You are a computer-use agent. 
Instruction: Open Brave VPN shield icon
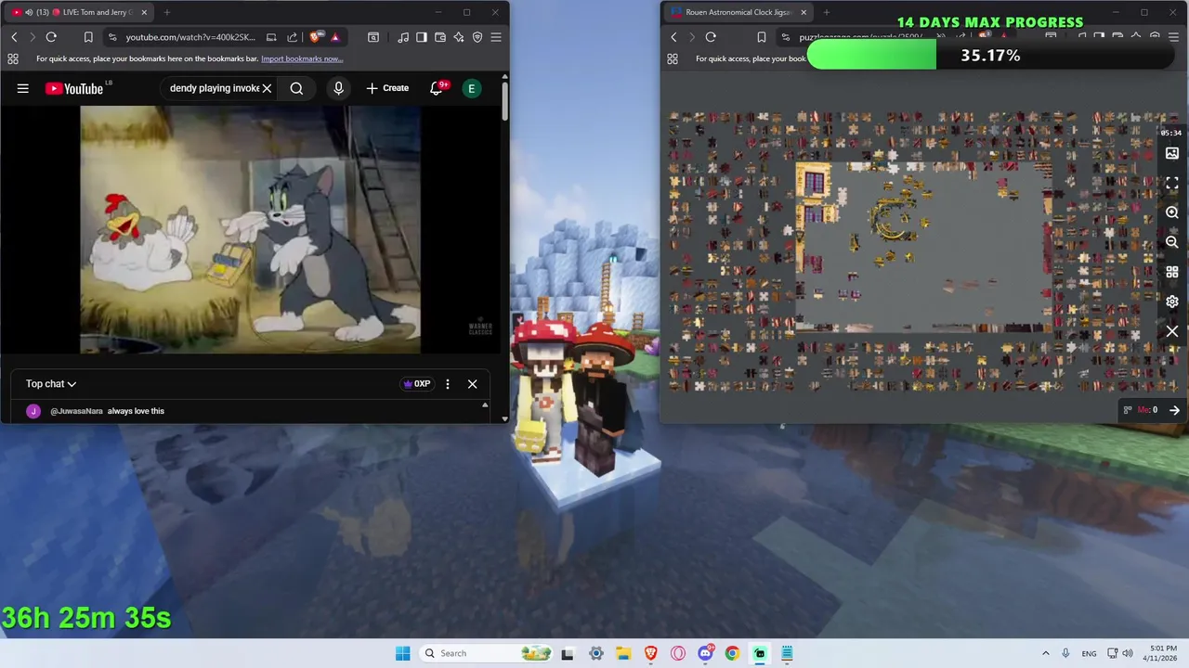pyautogui.click(x=477, y=37)
